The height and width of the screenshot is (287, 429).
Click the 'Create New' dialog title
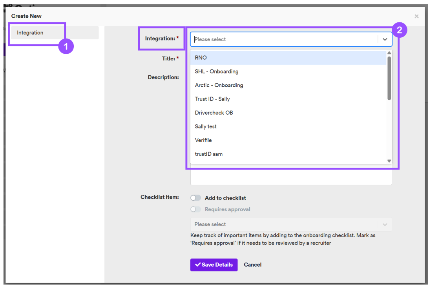point(26,16)
